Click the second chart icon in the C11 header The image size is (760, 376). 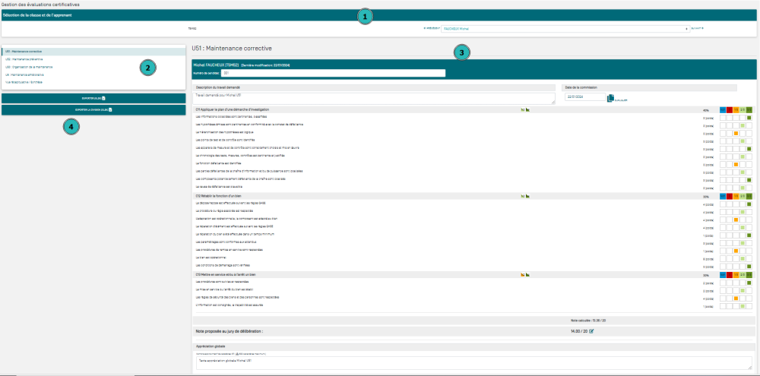click(x=527, y=109)
